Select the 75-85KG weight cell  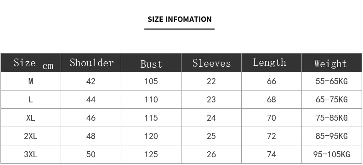point(331,118)
